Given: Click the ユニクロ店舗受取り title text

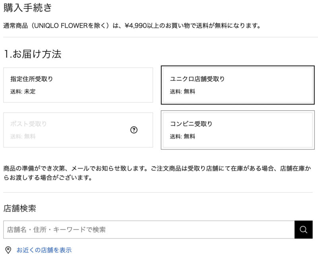Looking at the screenshot, I should tap(197, 79).
